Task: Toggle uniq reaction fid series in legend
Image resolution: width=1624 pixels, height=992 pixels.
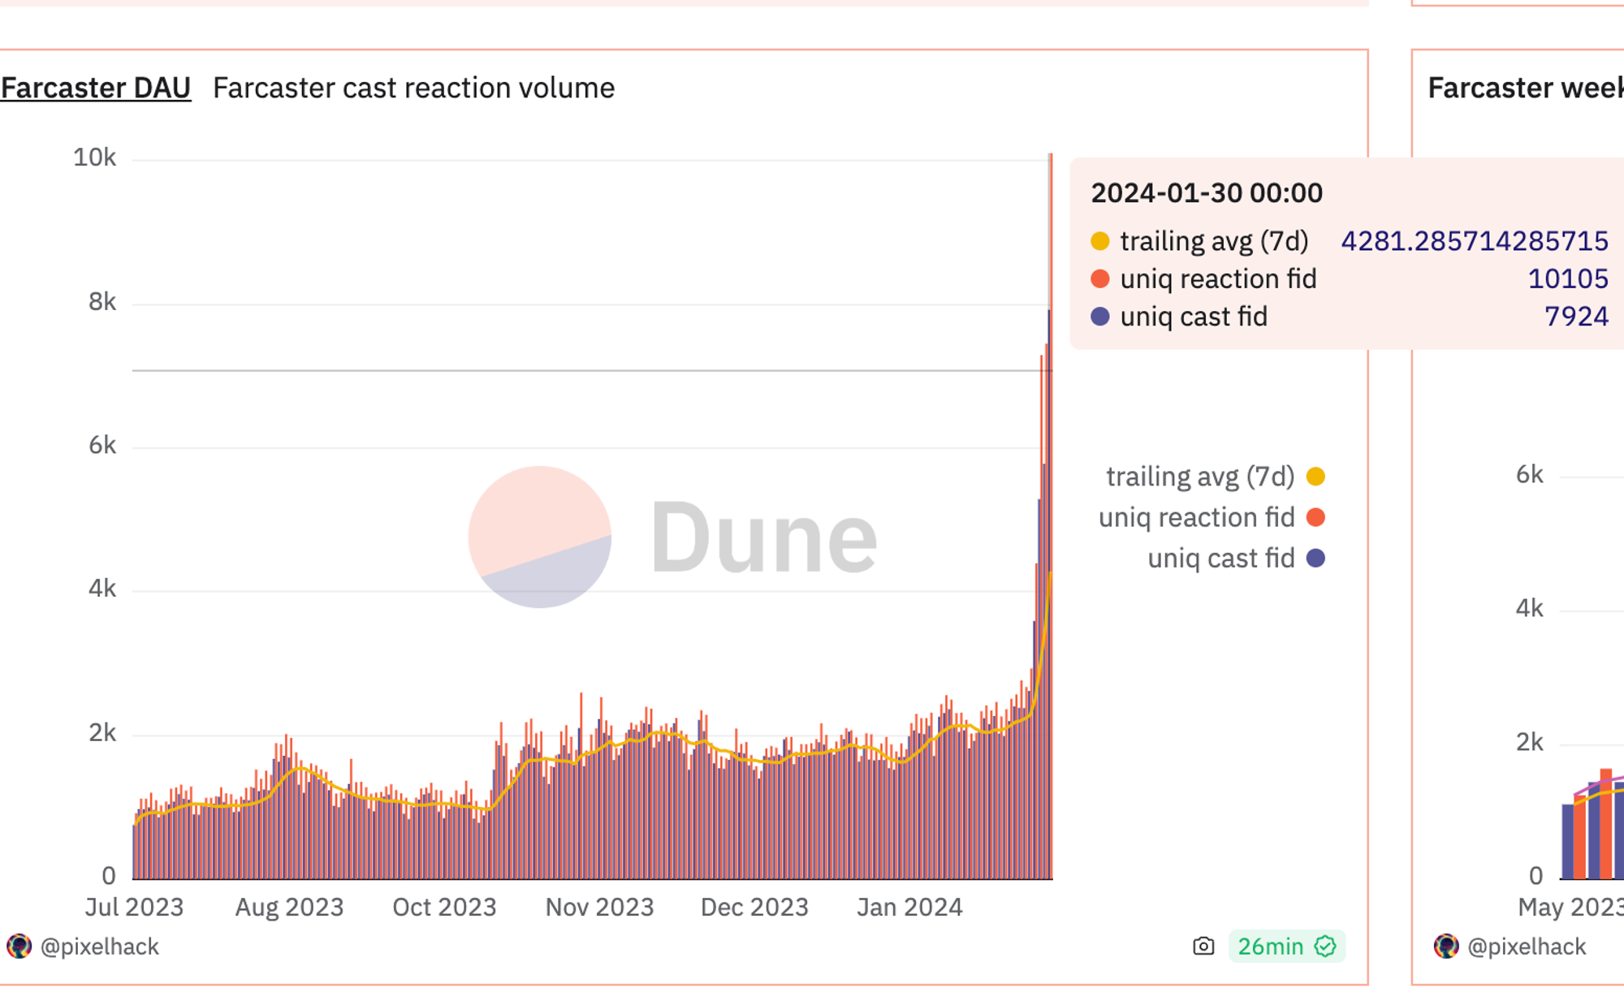Action: pyautogui.click(x=1196, y=517)
